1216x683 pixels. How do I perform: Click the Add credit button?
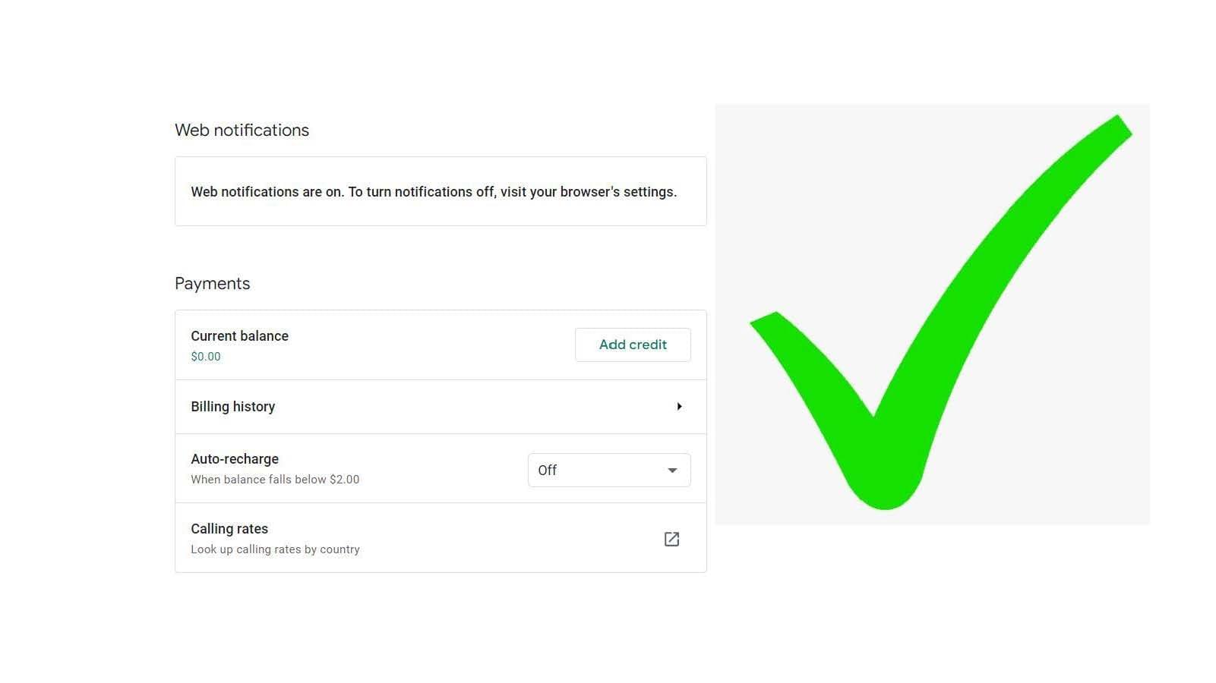pyautogui.click(x=633, y=345)
